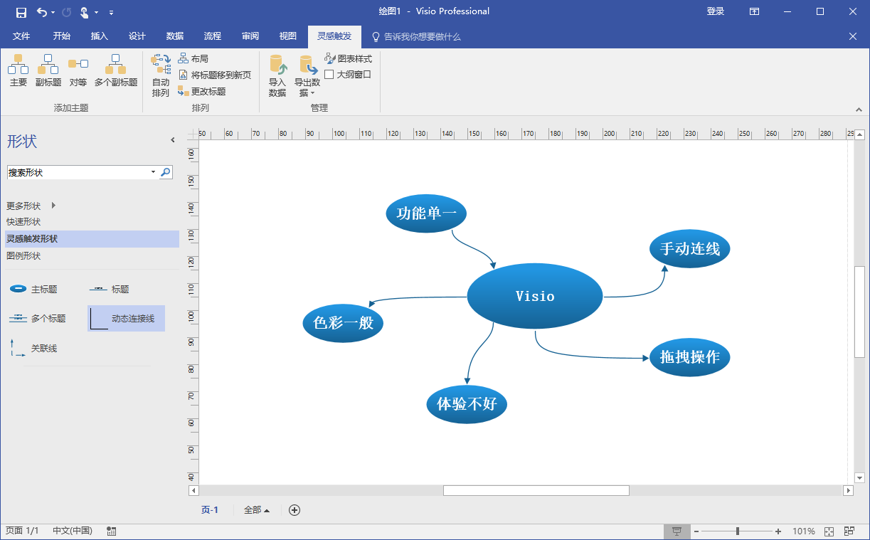Screen dimensions: 870x540
Task: Add a new page with the plus icon
Action: pos(295,510)
